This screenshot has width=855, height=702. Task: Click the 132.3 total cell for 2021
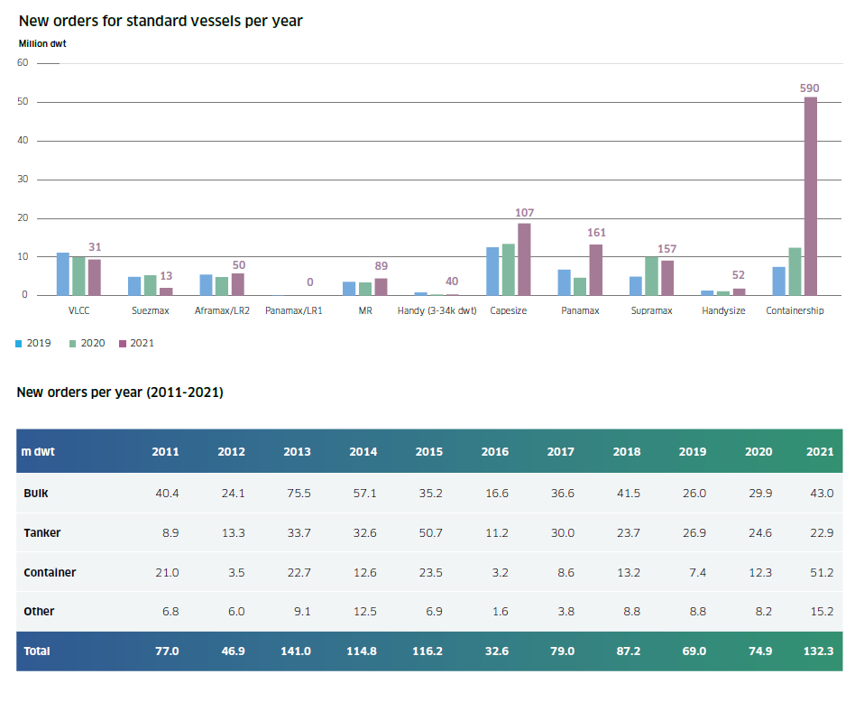[x=815, y=651]
